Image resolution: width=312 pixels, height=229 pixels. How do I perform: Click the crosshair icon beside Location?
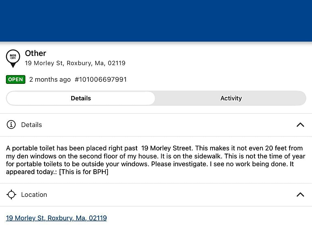(x=11, y=194)
